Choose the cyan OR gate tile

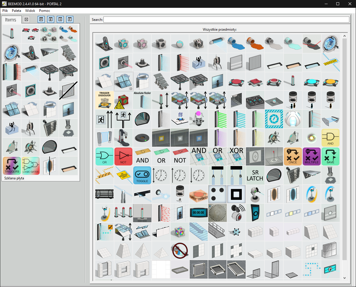(x=105, y=157)
